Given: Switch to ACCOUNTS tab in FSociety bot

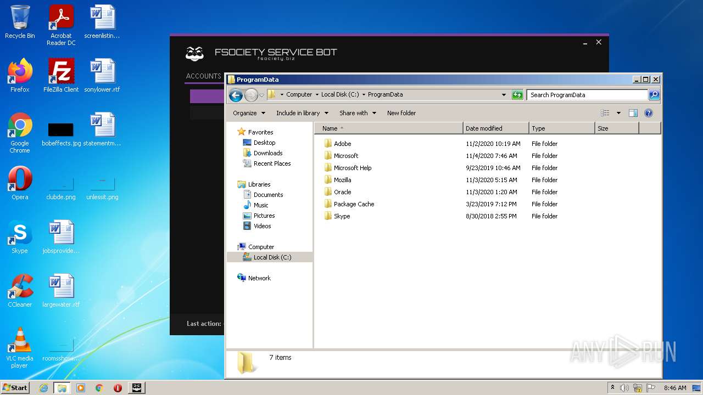Looking at the screenshot, I should pyautogui.click(x=203, y=76).
